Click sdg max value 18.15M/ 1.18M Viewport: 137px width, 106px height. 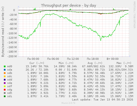click(122, 90)
